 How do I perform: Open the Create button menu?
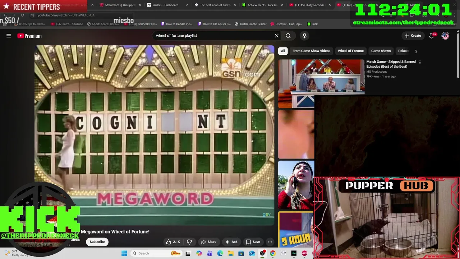(x=413, y=36)
